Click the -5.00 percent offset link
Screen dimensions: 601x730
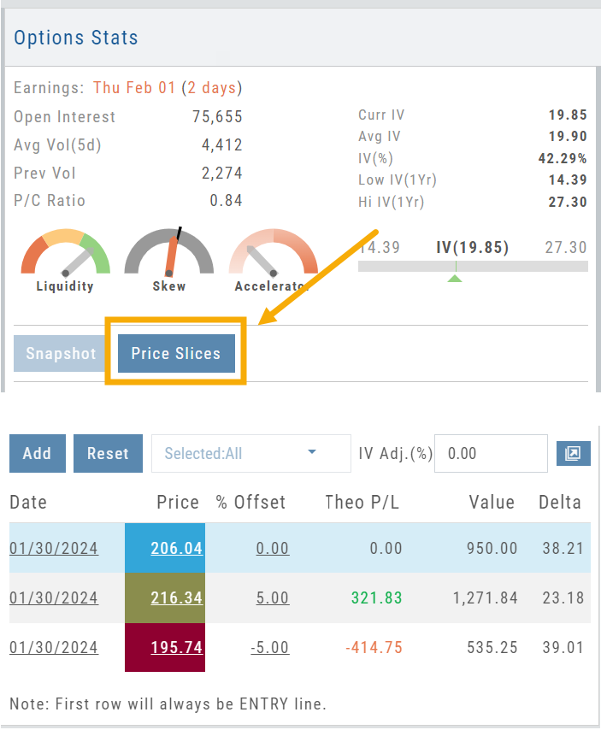[269, 647]
